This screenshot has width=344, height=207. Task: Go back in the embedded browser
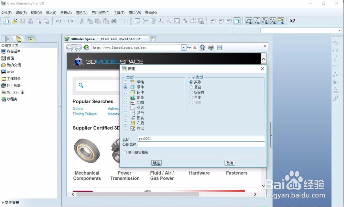70,48
